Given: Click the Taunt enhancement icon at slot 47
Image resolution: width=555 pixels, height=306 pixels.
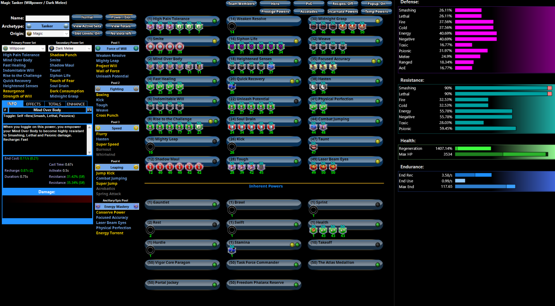Looking at the screenshot, I should [313, 147].
